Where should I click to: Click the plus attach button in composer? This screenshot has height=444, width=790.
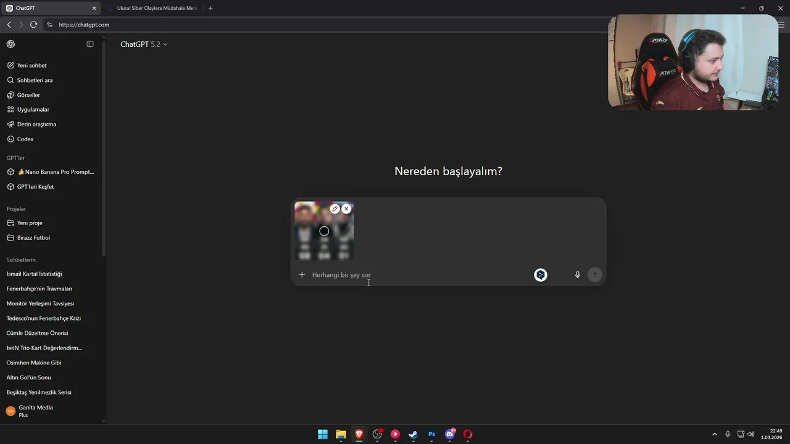point(302,275)
